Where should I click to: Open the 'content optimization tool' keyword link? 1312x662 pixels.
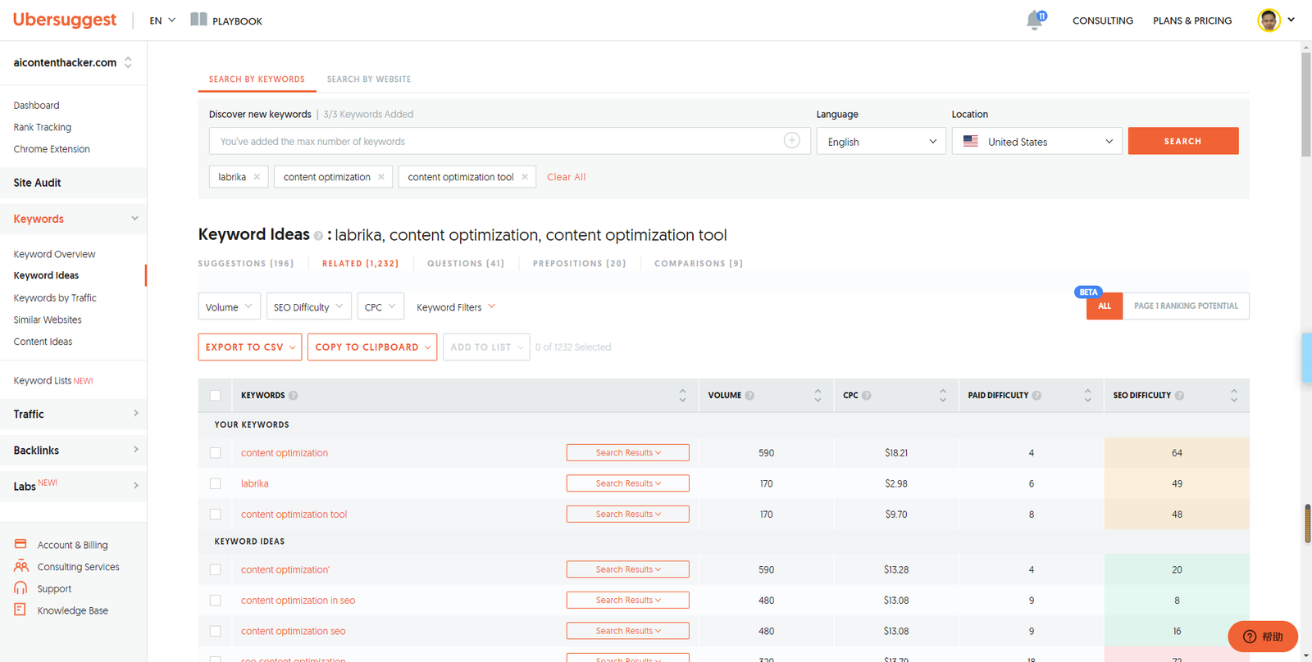tap(294, 515)
